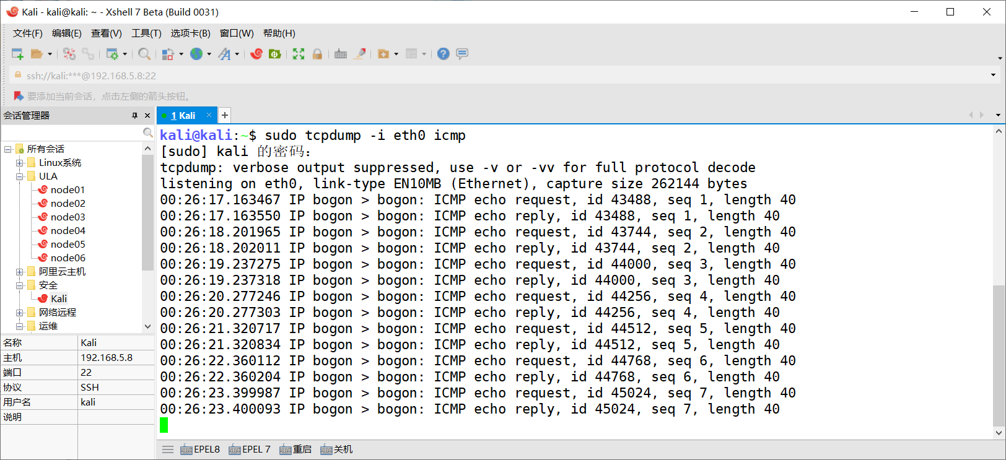
Task: Close the session manager panel
Action: click(147, 115)
